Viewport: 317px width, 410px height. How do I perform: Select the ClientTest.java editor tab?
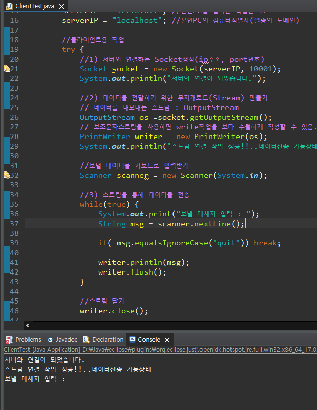[35, 6]
